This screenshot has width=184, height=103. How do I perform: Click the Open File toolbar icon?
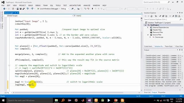click(18, 9)
